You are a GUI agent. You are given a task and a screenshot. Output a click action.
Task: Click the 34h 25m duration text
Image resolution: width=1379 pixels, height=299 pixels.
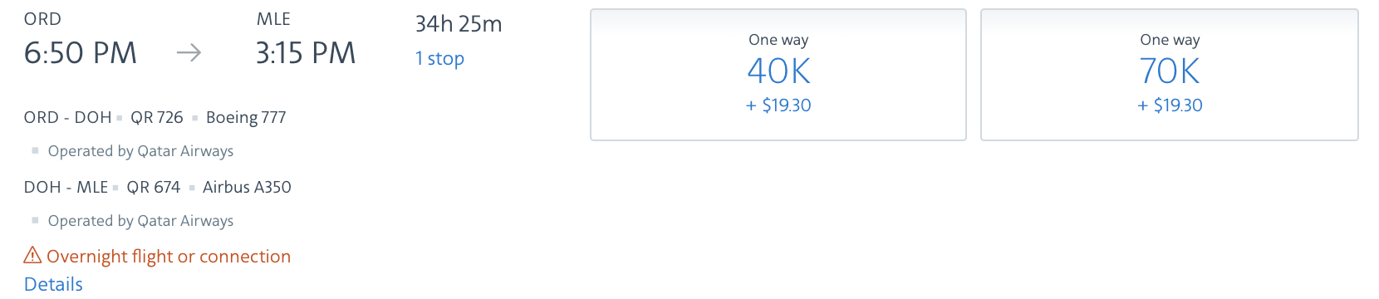point(459,24)
